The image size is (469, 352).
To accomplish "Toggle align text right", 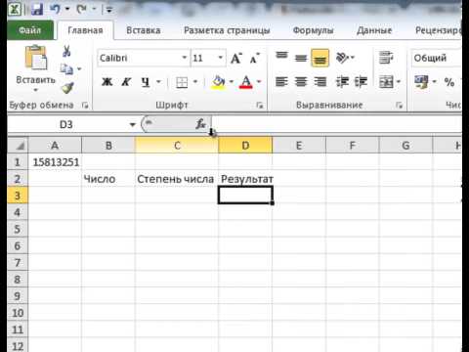I will tap(320, 81).
